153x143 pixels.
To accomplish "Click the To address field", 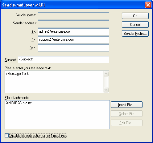I will coord(73,32).
